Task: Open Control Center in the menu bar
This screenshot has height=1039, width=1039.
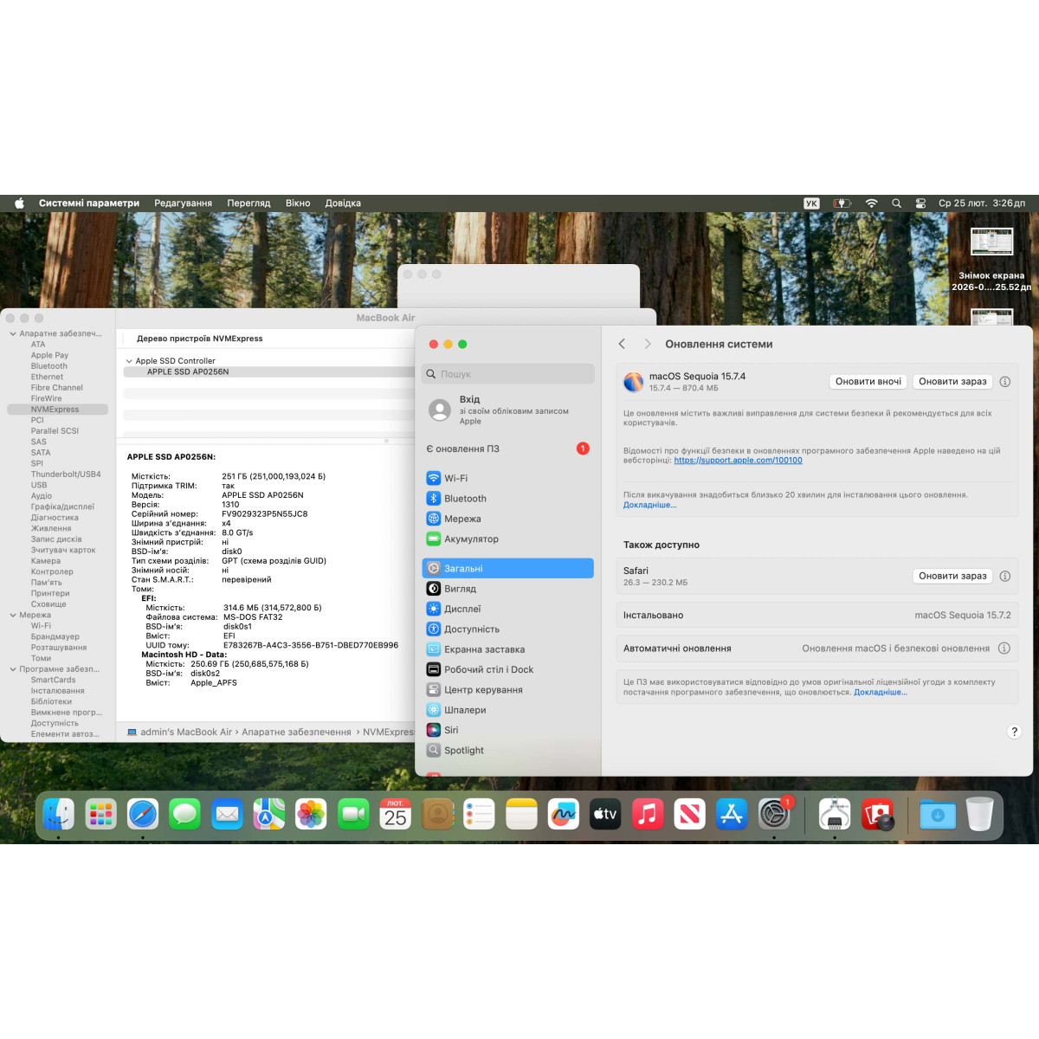Action: point(920,203)
